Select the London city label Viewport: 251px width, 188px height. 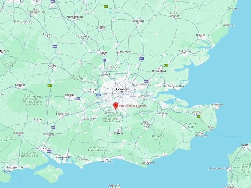click(122, 89)
